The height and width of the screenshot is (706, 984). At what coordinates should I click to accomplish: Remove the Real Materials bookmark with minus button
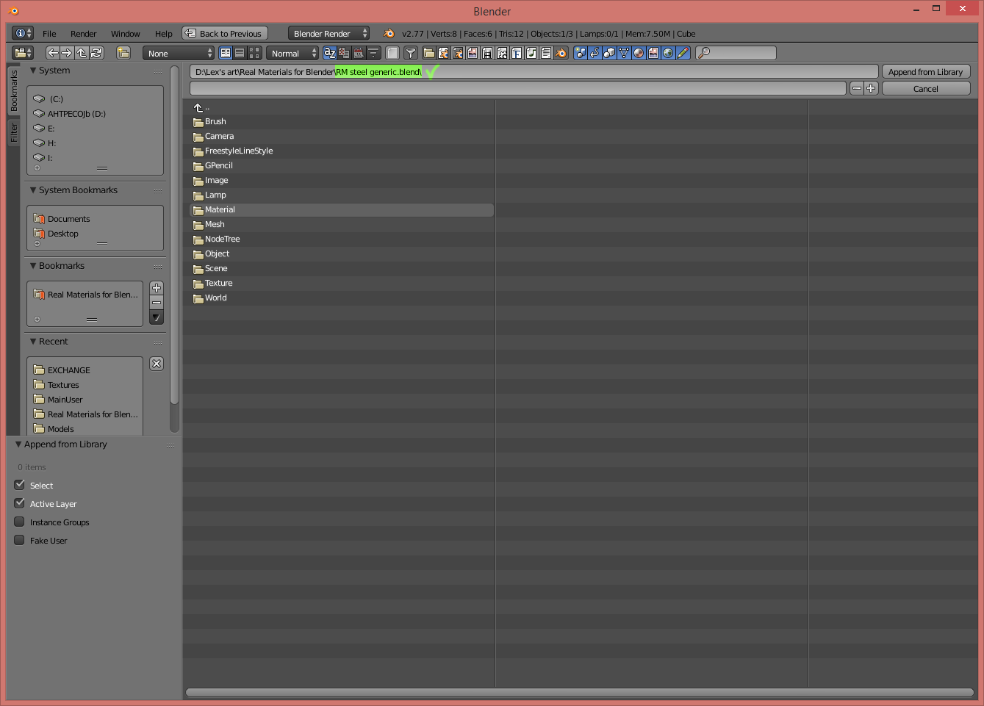point(157,303)
